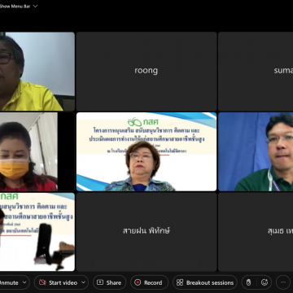
Task: Expand the chevron next to Show Menu Bar
Action: pyautogui.click(x=35, y=7)
